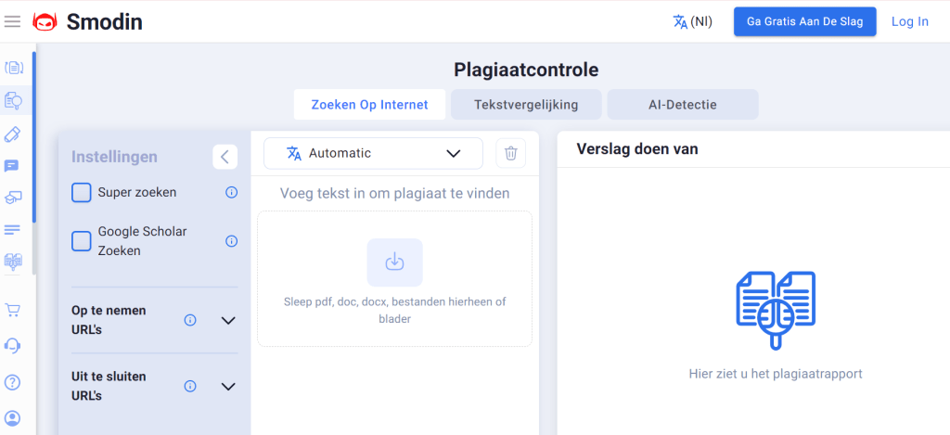Enable the Super zoeken checkbox
Image resolution: width=950 pixels, height=435 pixels.
82,193
